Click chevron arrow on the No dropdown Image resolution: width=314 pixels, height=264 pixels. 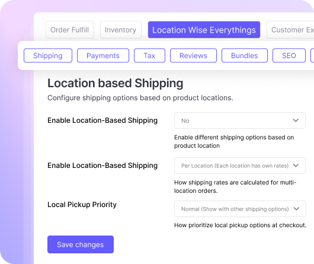click(296, 120)
